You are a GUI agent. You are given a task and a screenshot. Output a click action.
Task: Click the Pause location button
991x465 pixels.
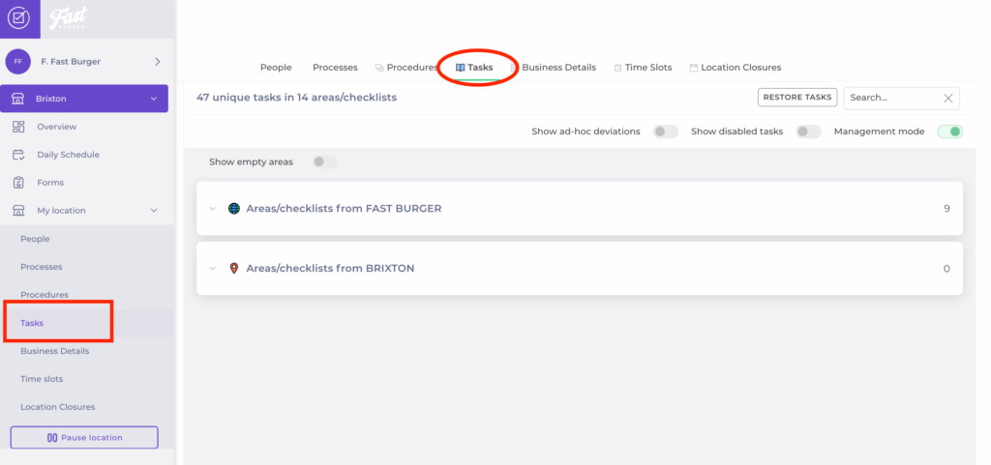pos(84,438)
